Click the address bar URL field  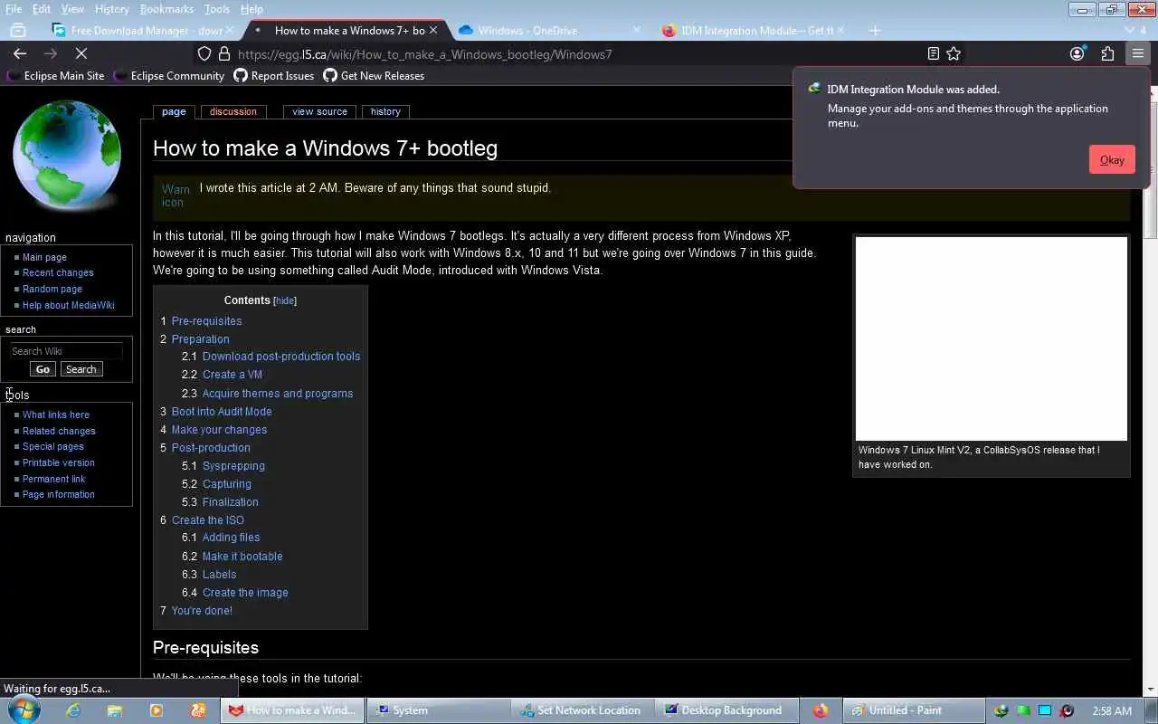[x=579, y=54]
